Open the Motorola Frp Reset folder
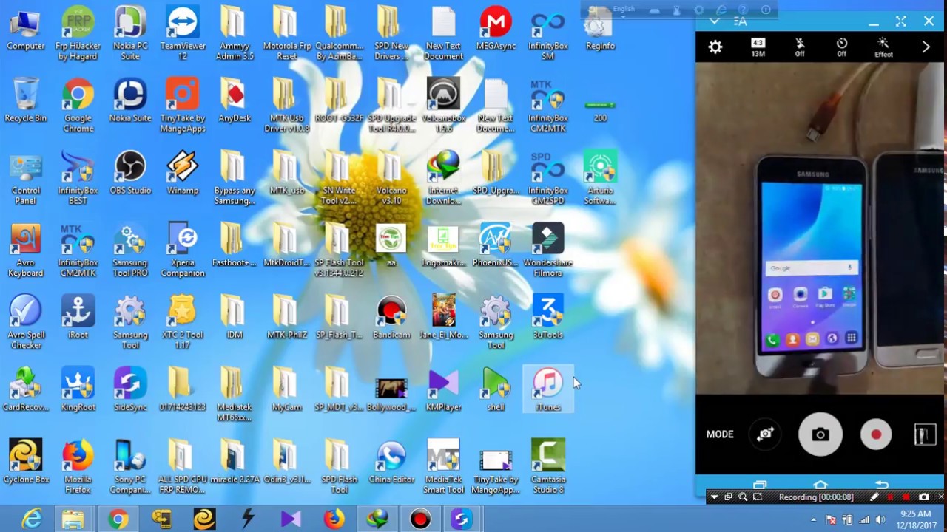The width and height of the screenshot is (947, 532). click(x=286, y=33)
